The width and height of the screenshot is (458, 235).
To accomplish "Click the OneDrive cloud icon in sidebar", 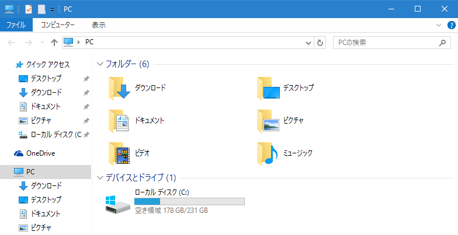I will [19, 153].
